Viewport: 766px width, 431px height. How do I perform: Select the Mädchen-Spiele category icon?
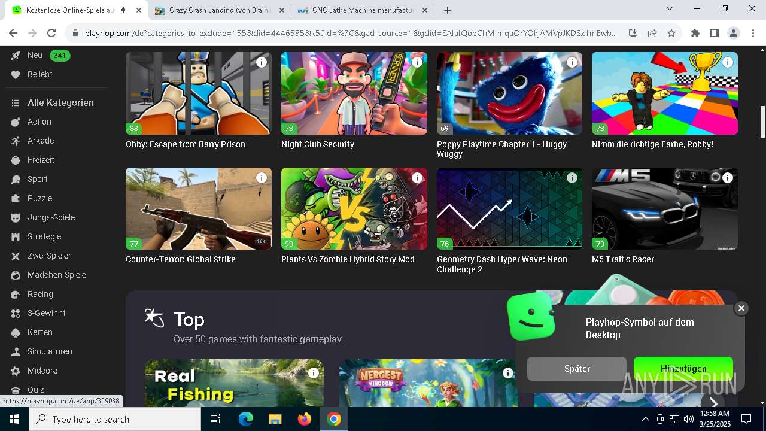16,275
